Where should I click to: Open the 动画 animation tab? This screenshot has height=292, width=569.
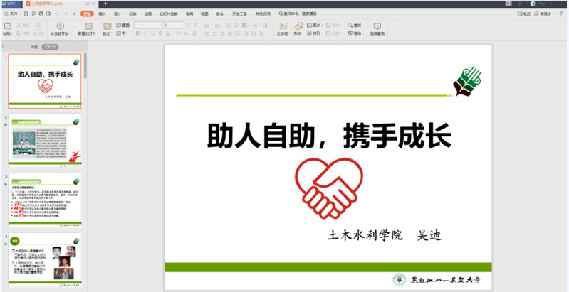[x=147, y=13]
